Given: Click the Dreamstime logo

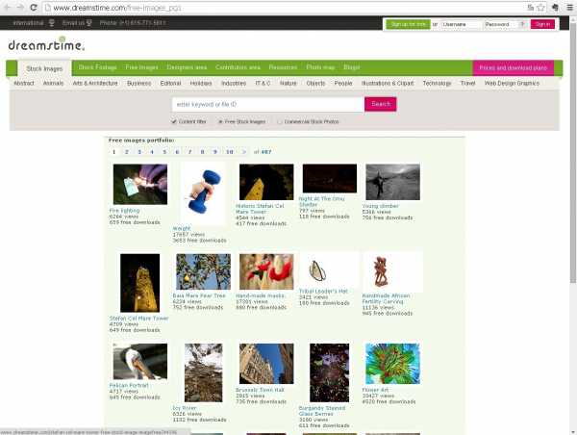Looking at the screenshot, I should point(46,44).
